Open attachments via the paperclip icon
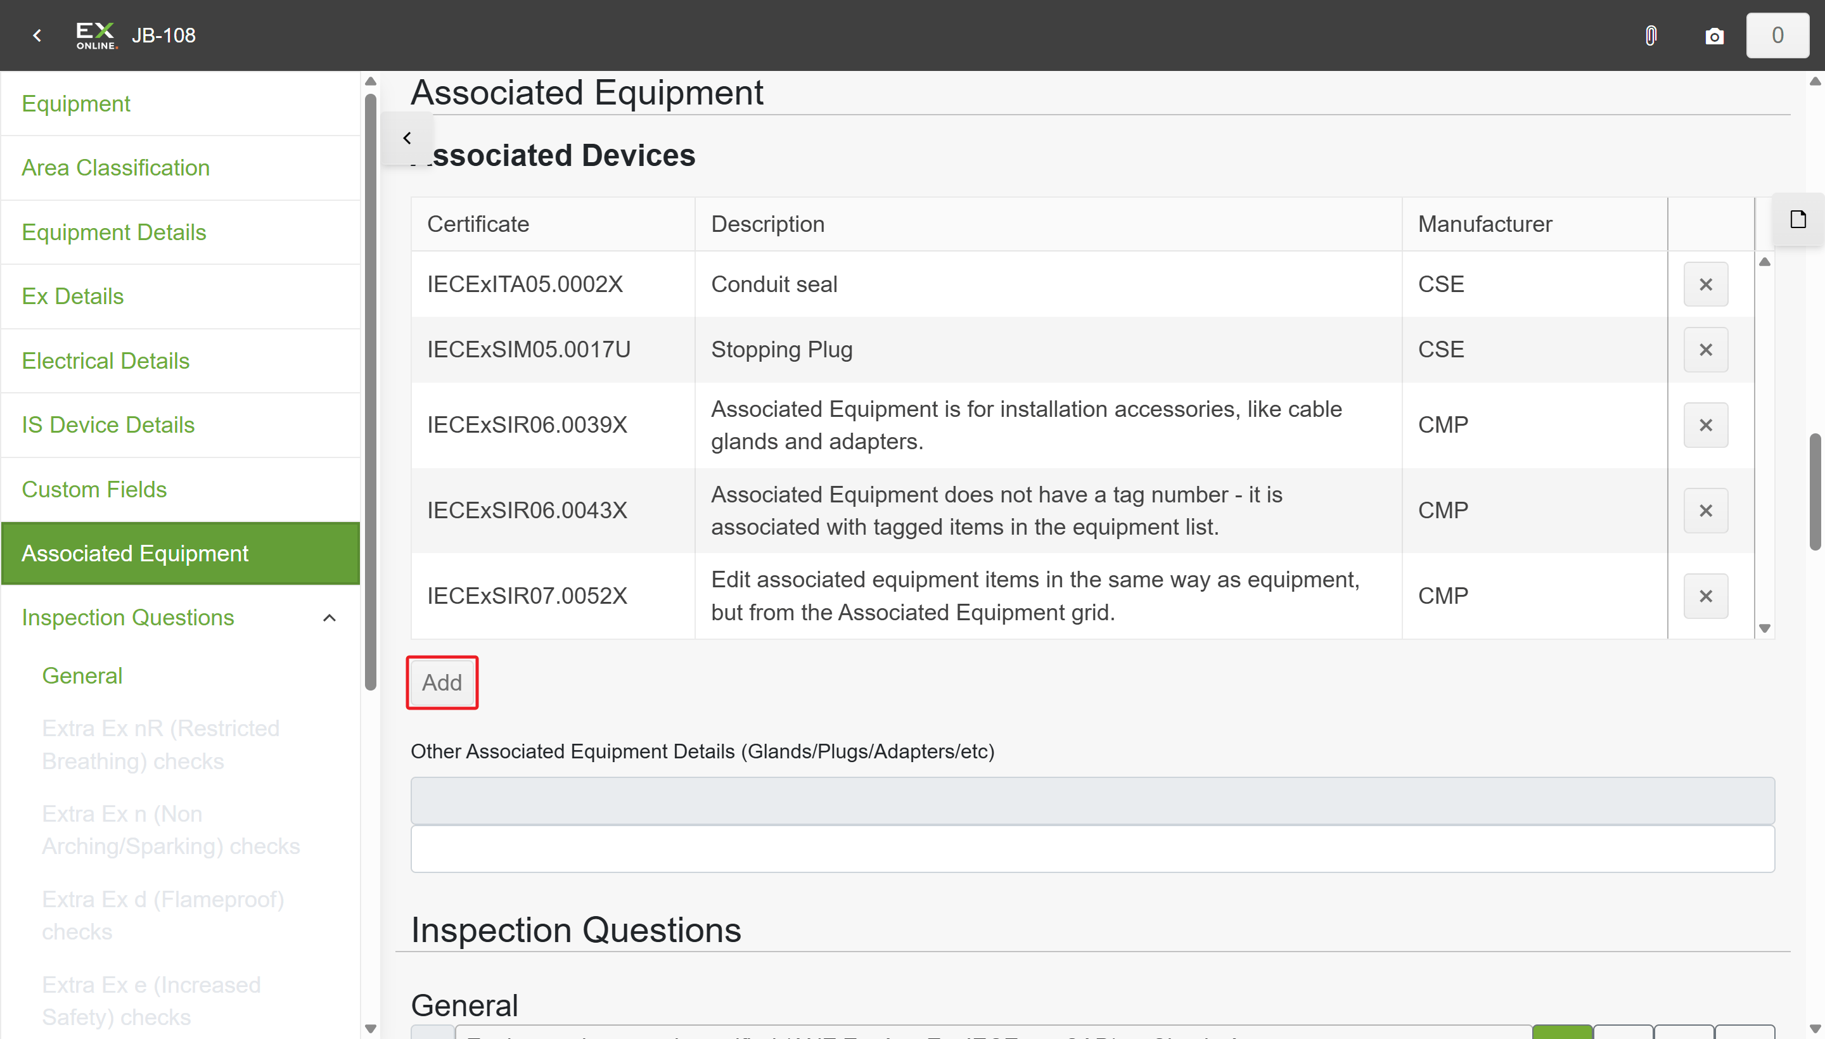Screen dimensions: 1825x1039 coord(1650,35)
